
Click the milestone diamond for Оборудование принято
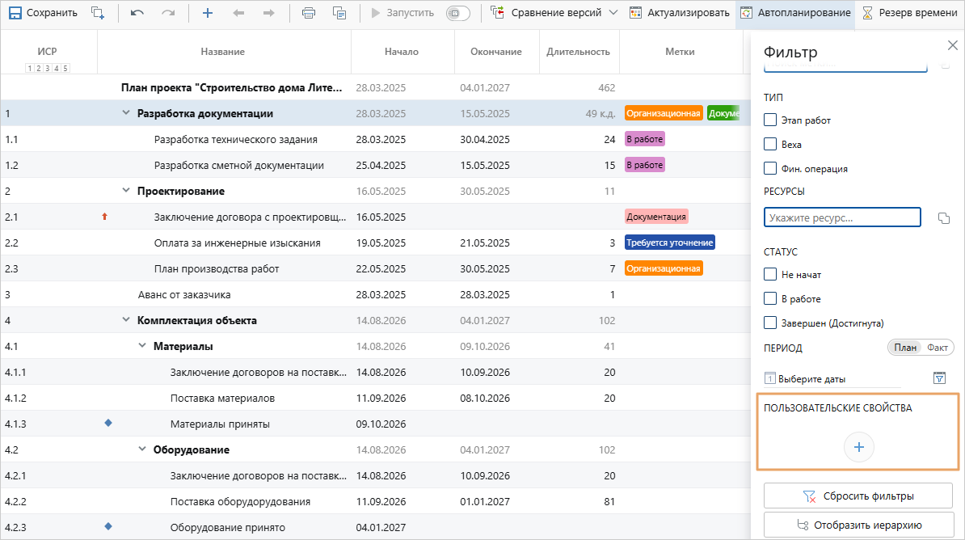[x=108, y=526]
